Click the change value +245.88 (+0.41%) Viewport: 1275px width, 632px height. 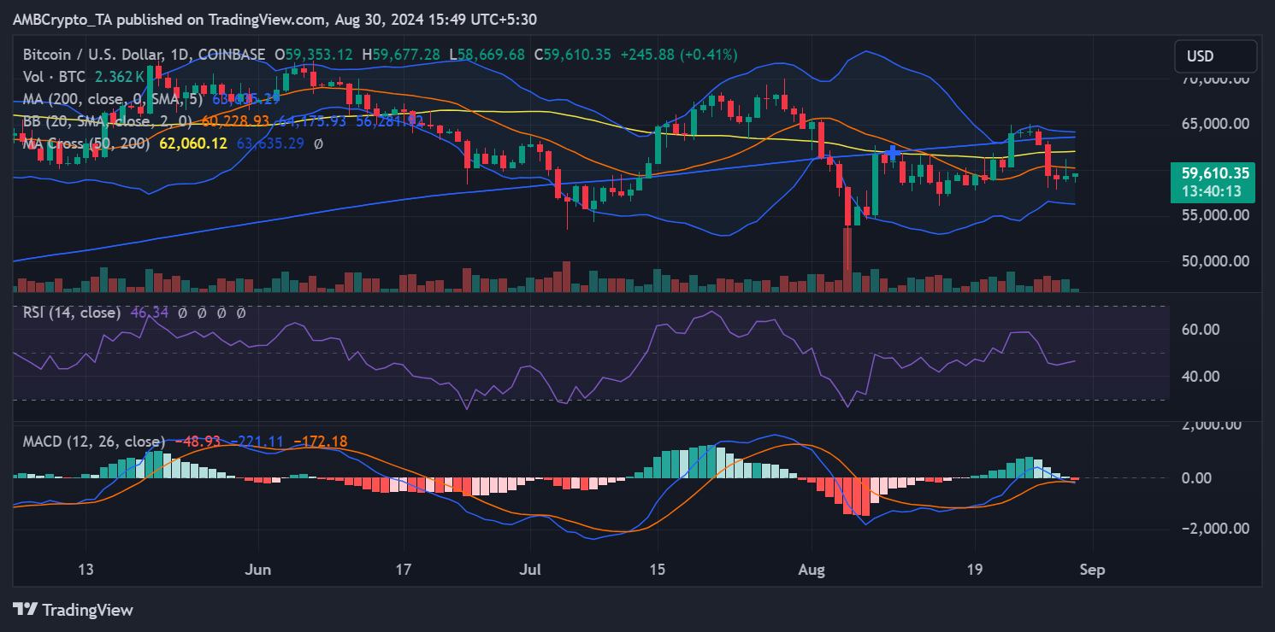tap(678, 54)
